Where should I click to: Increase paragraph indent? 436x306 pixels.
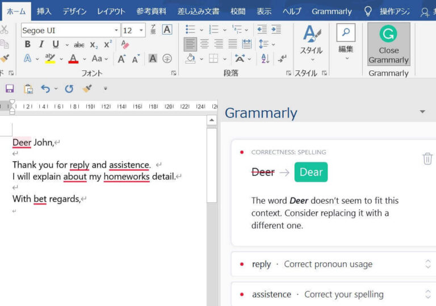276,29
